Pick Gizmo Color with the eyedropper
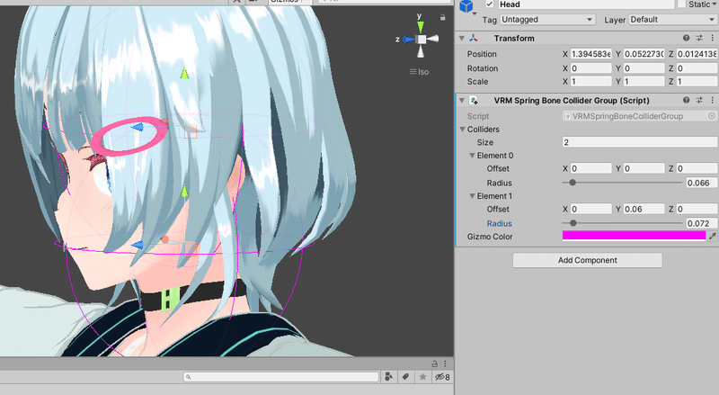 pyautogui.click(x=712, y=236)
